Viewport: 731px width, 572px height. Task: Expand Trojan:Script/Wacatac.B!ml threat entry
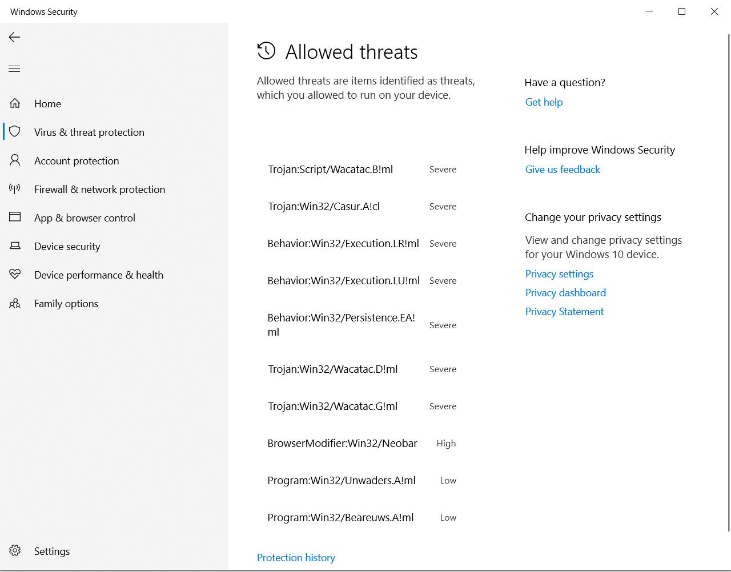(x=362, y=170)
